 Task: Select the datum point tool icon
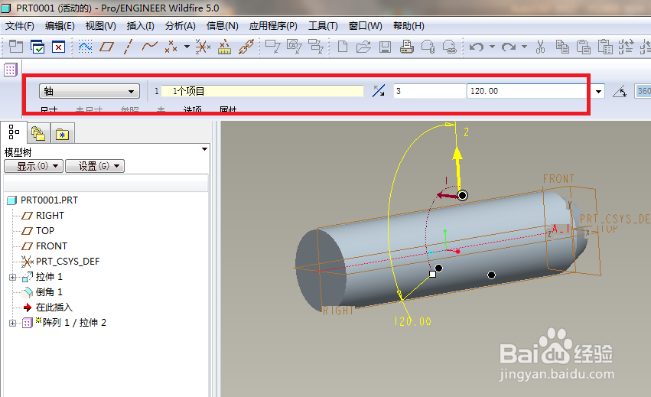click(171, 47)
